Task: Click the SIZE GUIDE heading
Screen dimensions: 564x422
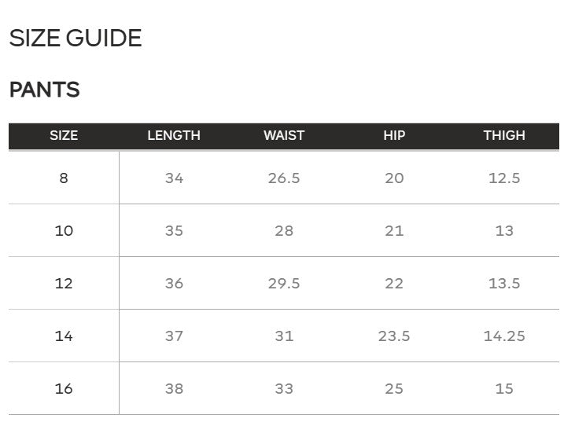Action: point(76,39)
